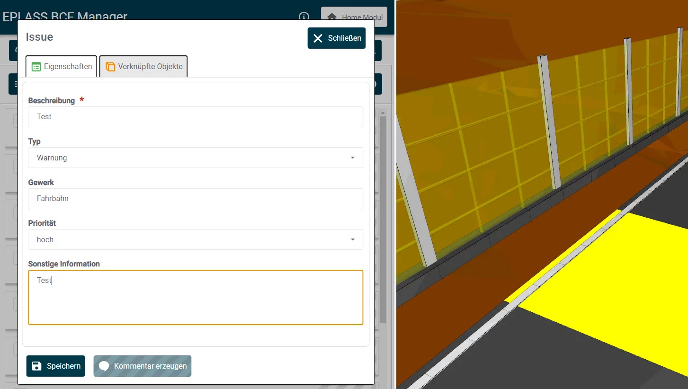Click inside the Sonstige Information text area

[195, 298]
